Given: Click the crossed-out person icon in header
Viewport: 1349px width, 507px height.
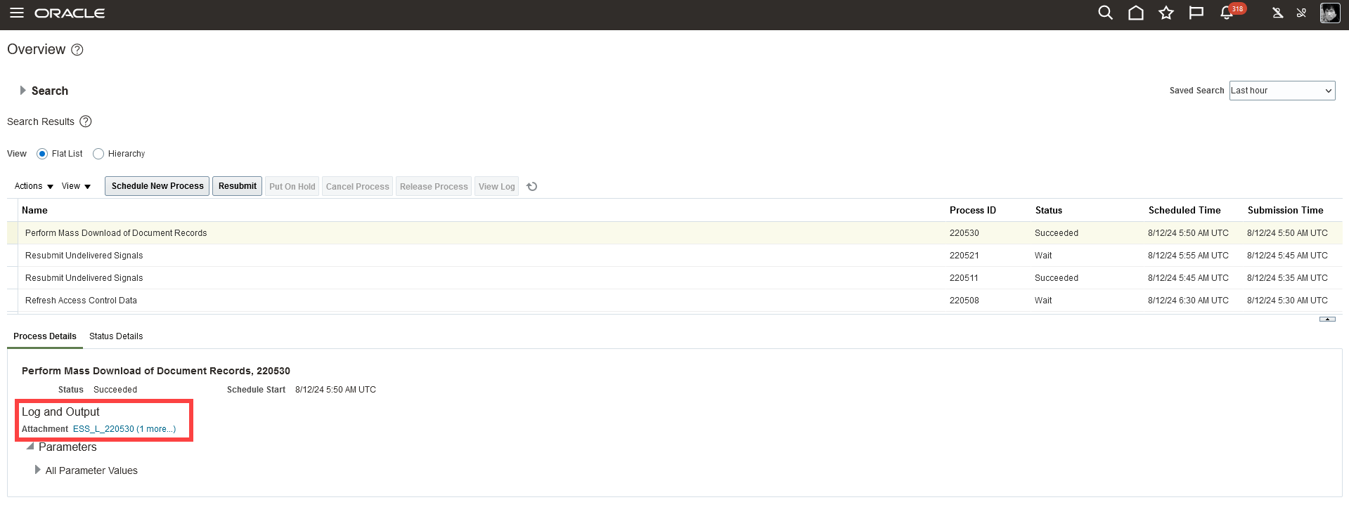Looking at the screenshot, I should (1277, 13).
